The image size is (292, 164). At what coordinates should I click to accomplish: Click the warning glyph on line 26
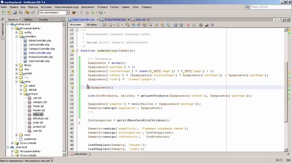73,71
